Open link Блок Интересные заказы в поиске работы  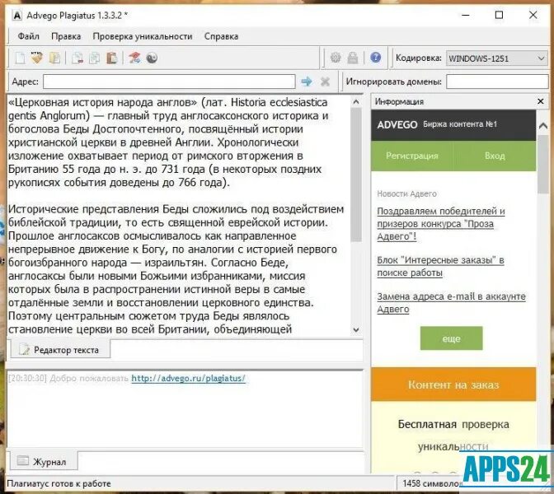point(440,267)
